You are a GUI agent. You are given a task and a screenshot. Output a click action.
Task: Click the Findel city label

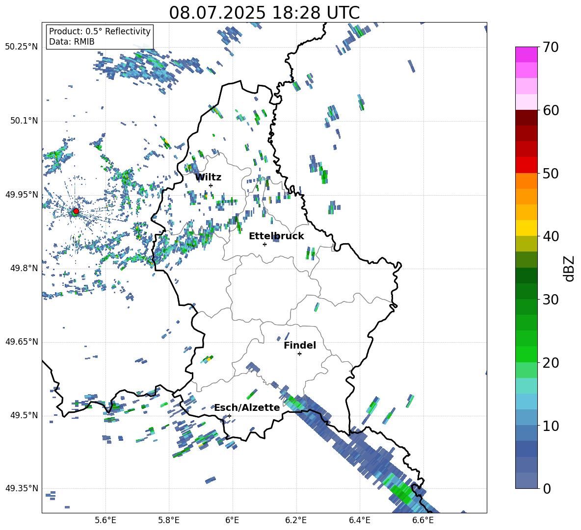click(300, 345)
